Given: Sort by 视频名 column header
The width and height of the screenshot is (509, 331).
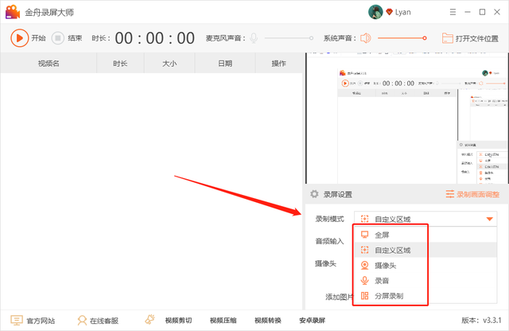Looking at the screenshot, I should [49, 64].
